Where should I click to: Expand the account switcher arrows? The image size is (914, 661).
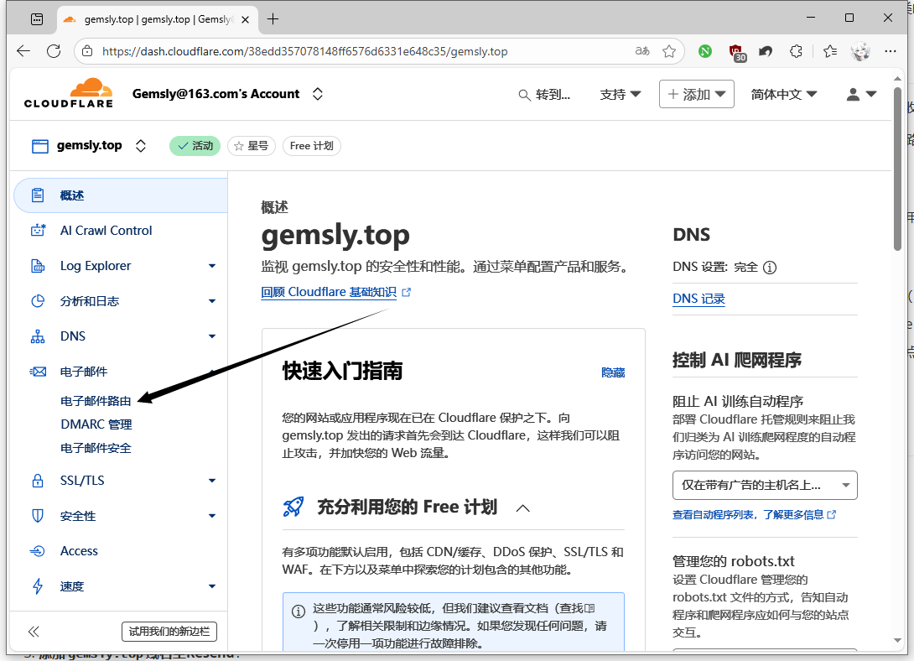(x=318, y=94)
